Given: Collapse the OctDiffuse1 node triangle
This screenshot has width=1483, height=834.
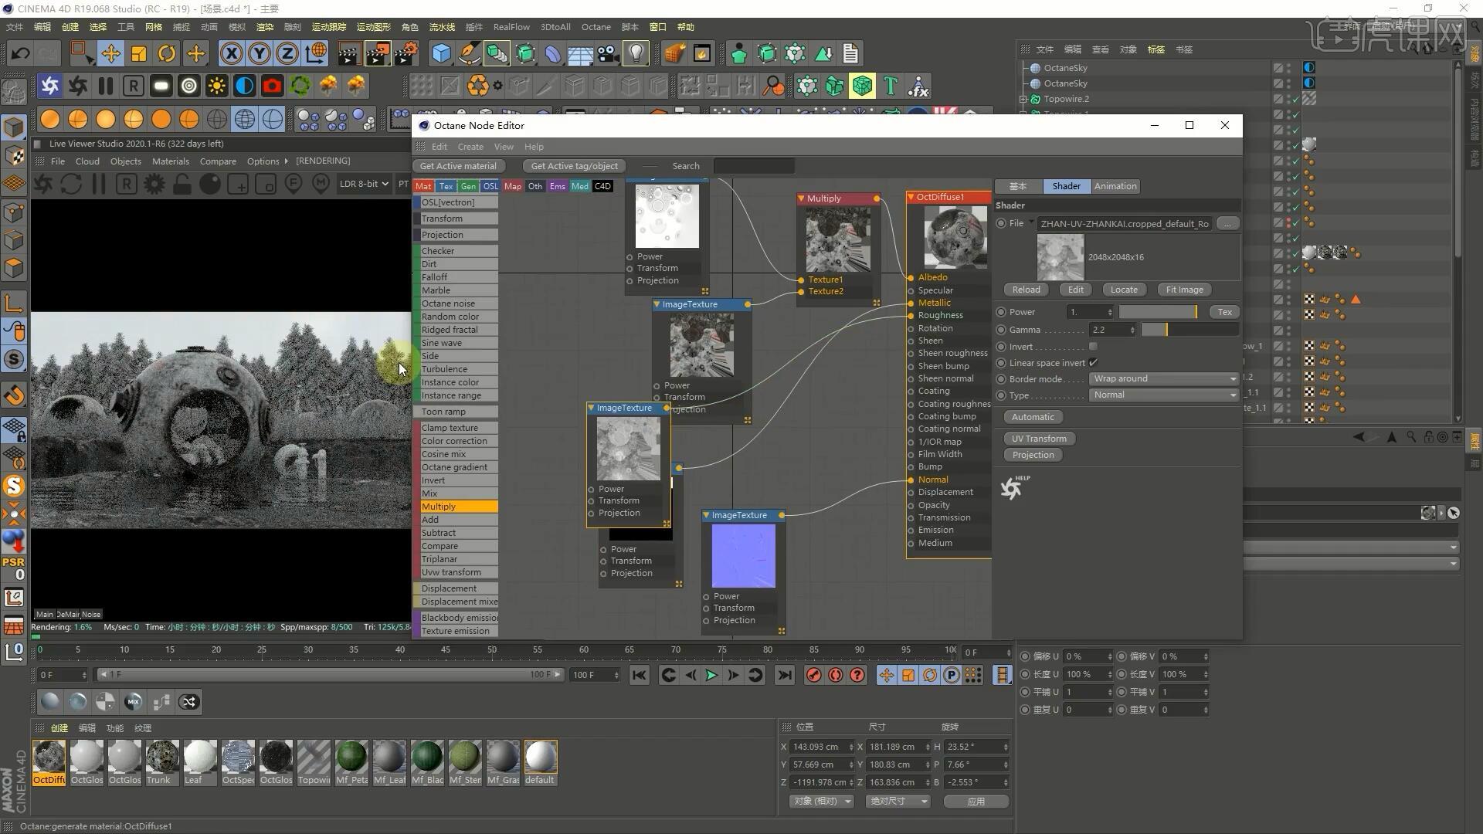Looking at the screenshot, I should pyautogui.click(x=911, y=197).
